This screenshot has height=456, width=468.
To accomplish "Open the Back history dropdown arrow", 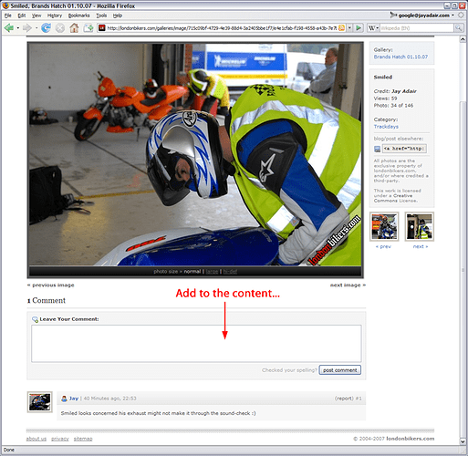I will [18, 28].
